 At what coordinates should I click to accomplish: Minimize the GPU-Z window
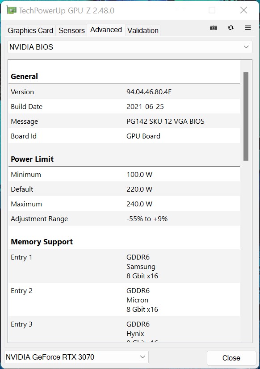(x=181, y=10)
